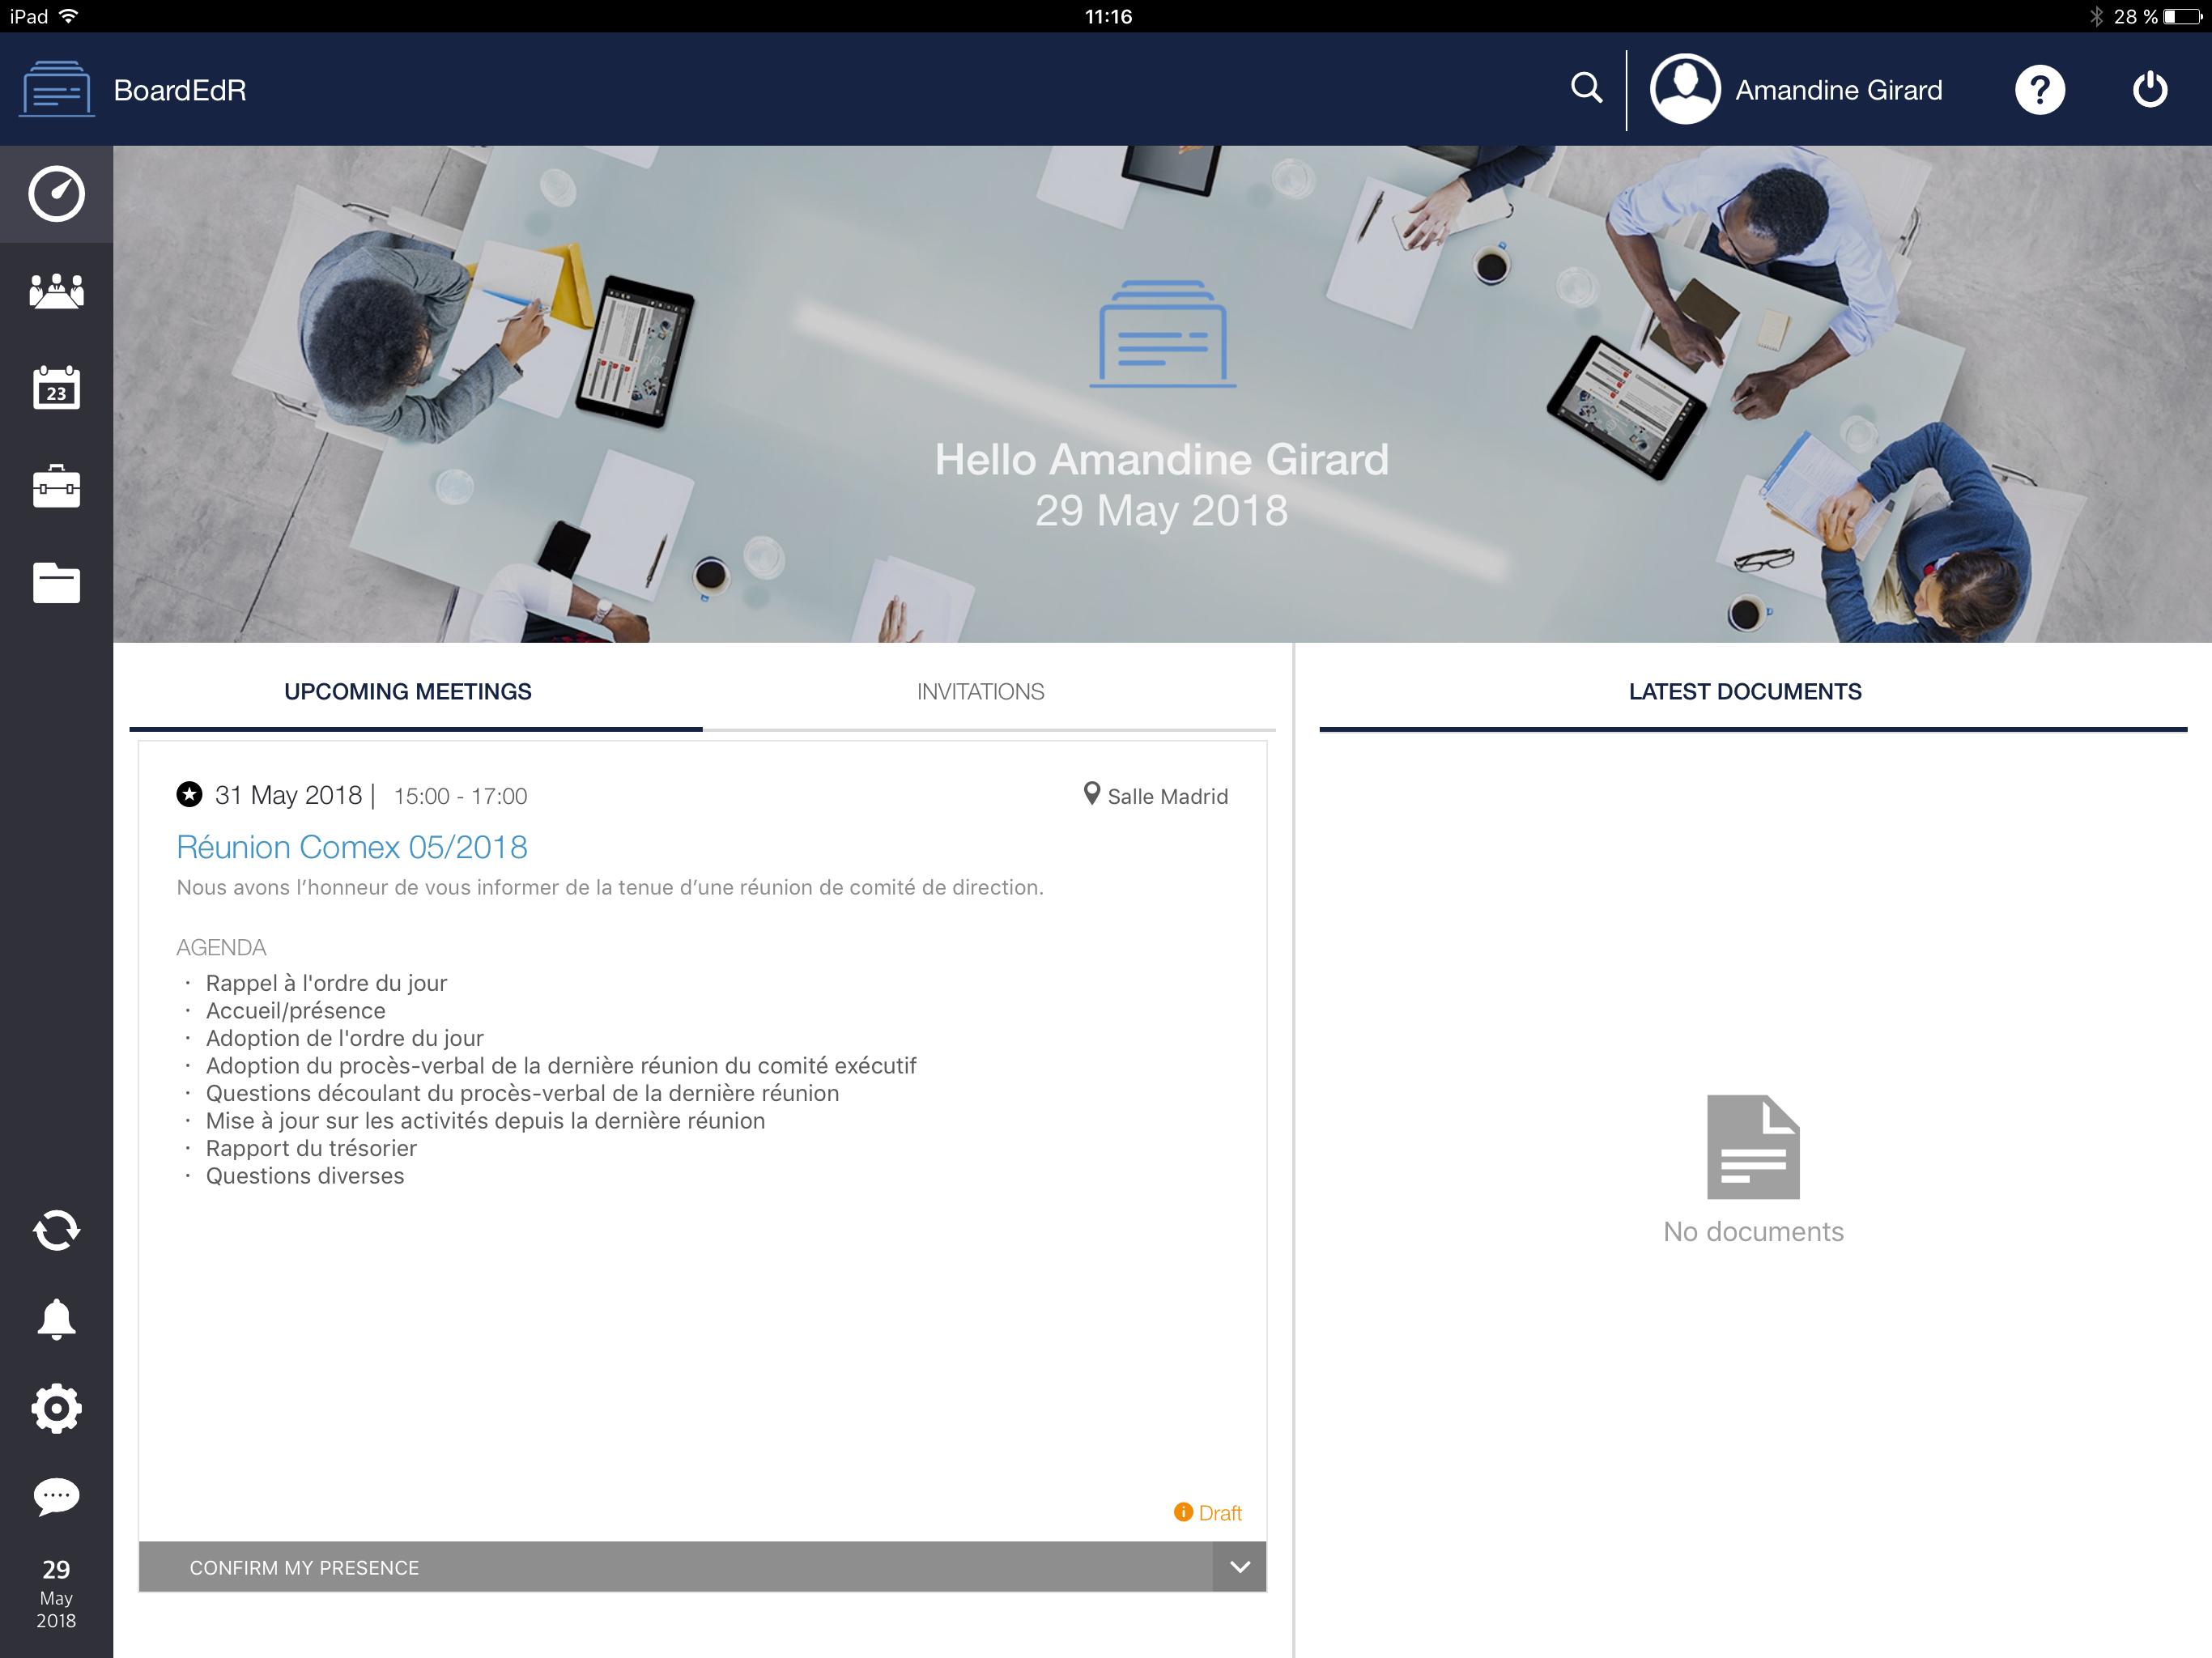Open the Réunion Comex 05/2018 meeting link

coord(352,847)
